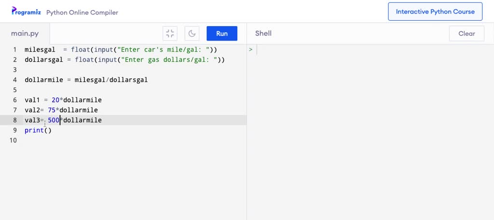Click the empty line 3 in editor
The height and width of the screenshot is (220, 494).
(136, 69)
